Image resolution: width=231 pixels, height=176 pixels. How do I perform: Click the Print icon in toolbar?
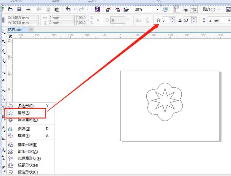(28, 9)
